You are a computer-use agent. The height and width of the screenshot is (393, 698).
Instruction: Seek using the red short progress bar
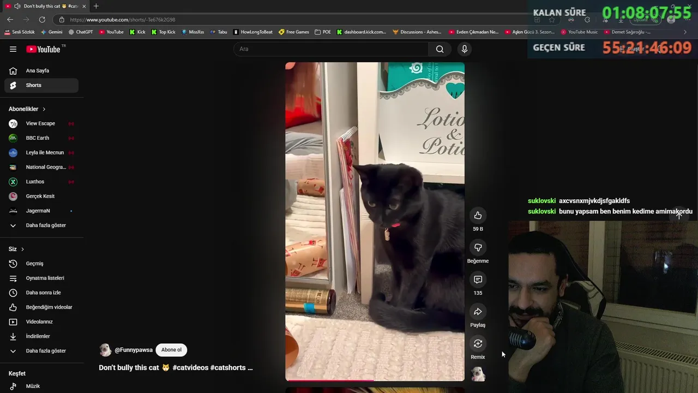pos(375,380)
